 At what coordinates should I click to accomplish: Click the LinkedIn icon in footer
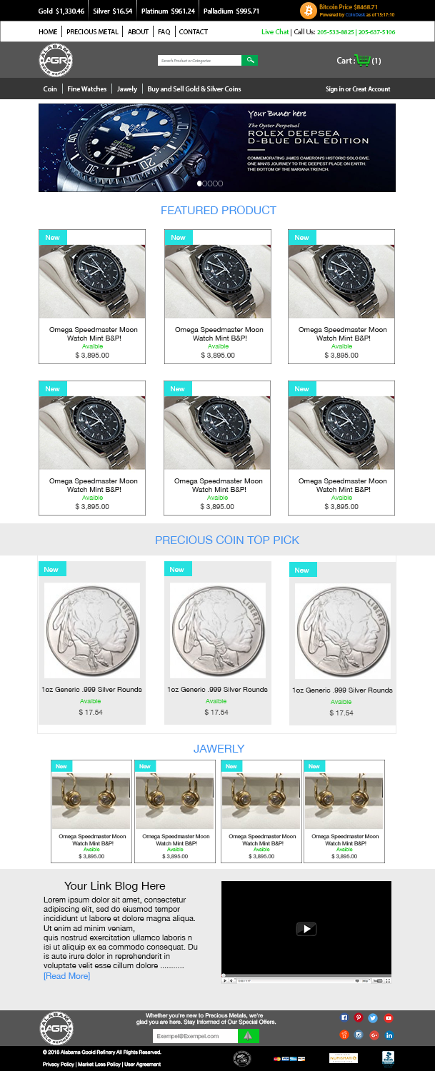click(x=389, y=1035)
